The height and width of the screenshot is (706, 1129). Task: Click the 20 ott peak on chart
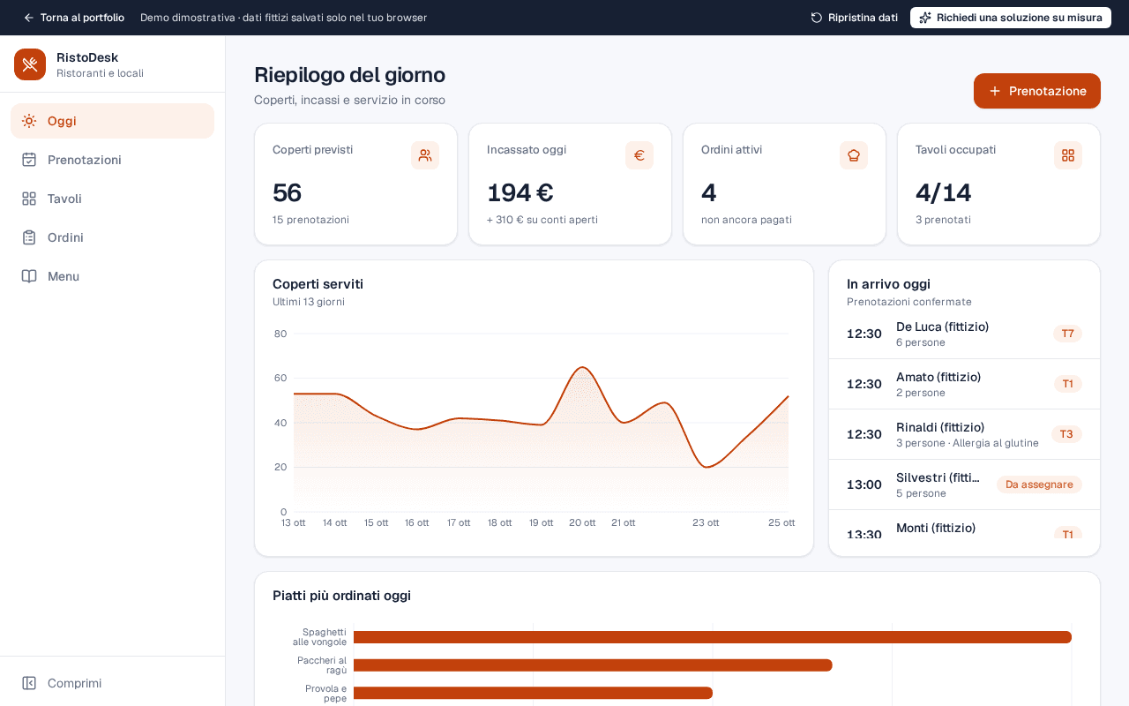tap(582, 367)
